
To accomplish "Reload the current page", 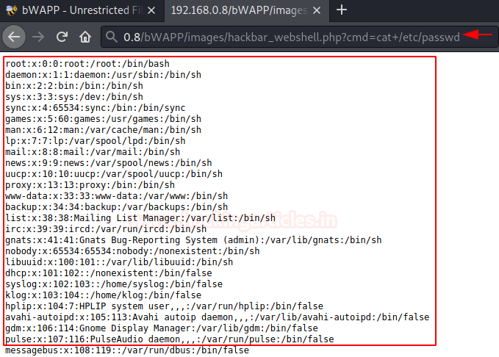I will click(62, 37).
